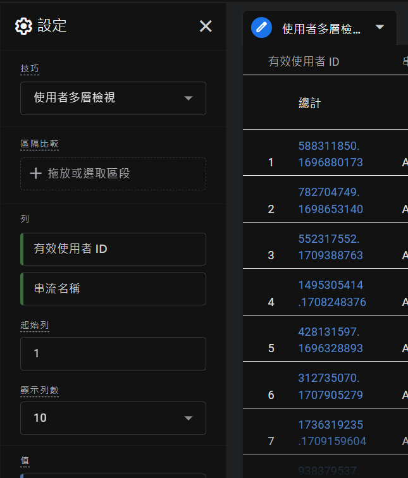Click the 總計 row in table
The height and width of the screenshot is (478, 408).
click(x=309, y=103)
